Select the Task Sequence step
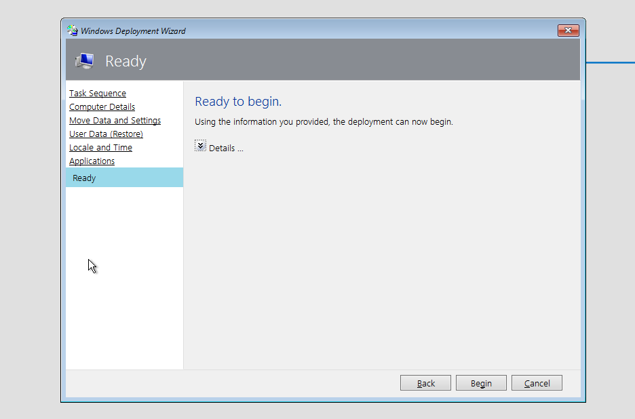Image resolution: width=635 pixels, height=419 pixels. (97, 93)
